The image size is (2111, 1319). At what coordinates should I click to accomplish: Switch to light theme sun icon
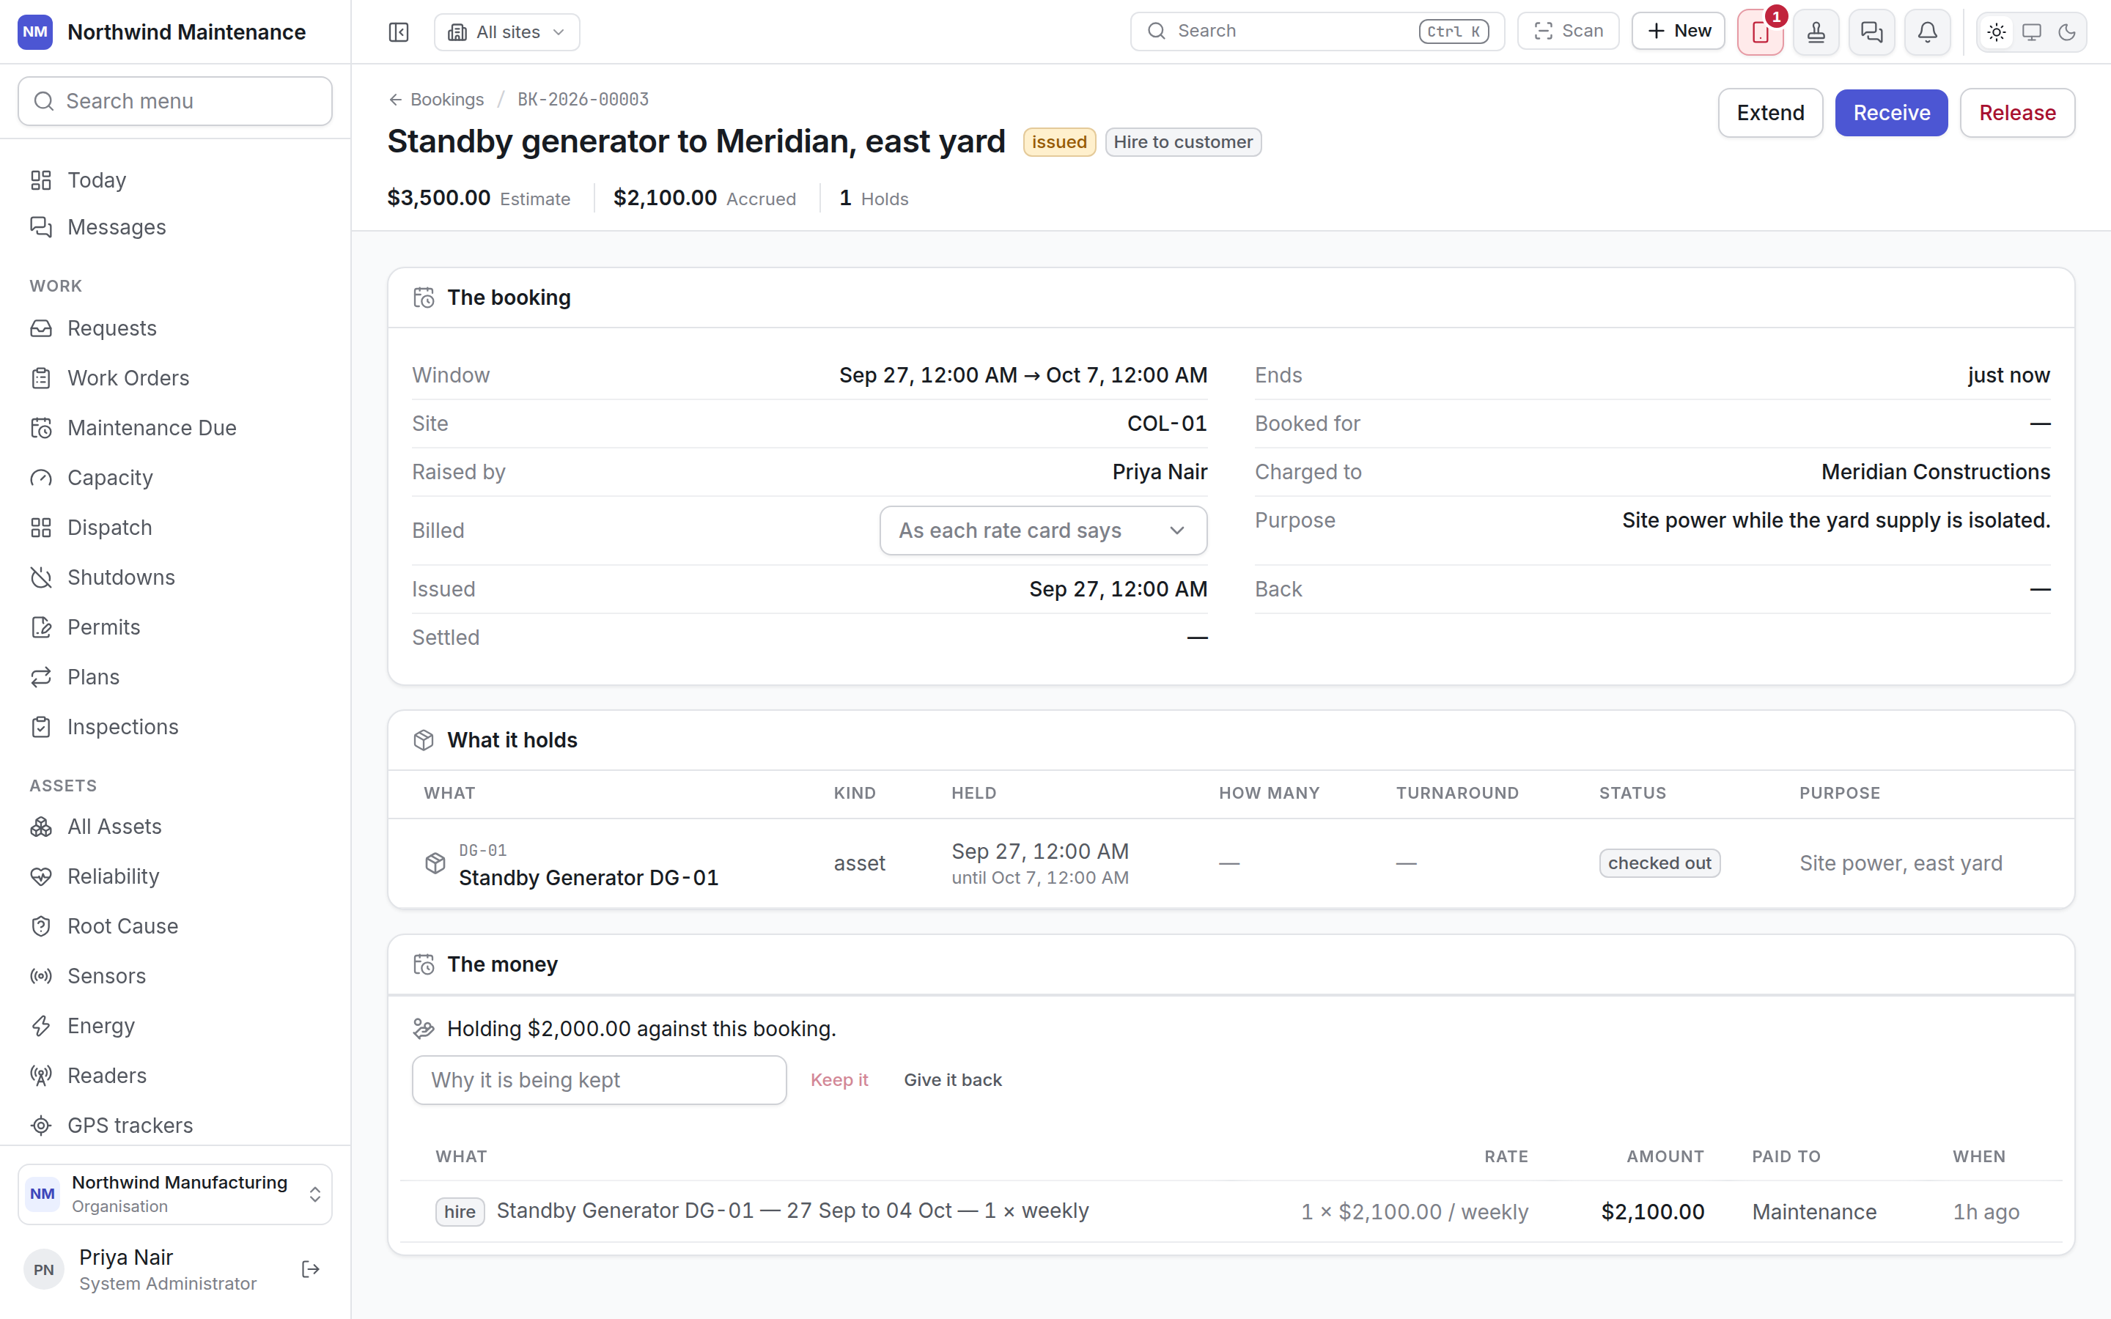coord(1997,32)
